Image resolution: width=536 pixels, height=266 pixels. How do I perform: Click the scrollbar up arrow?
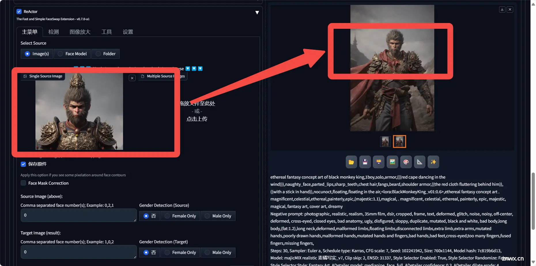[x=533, y=4]
